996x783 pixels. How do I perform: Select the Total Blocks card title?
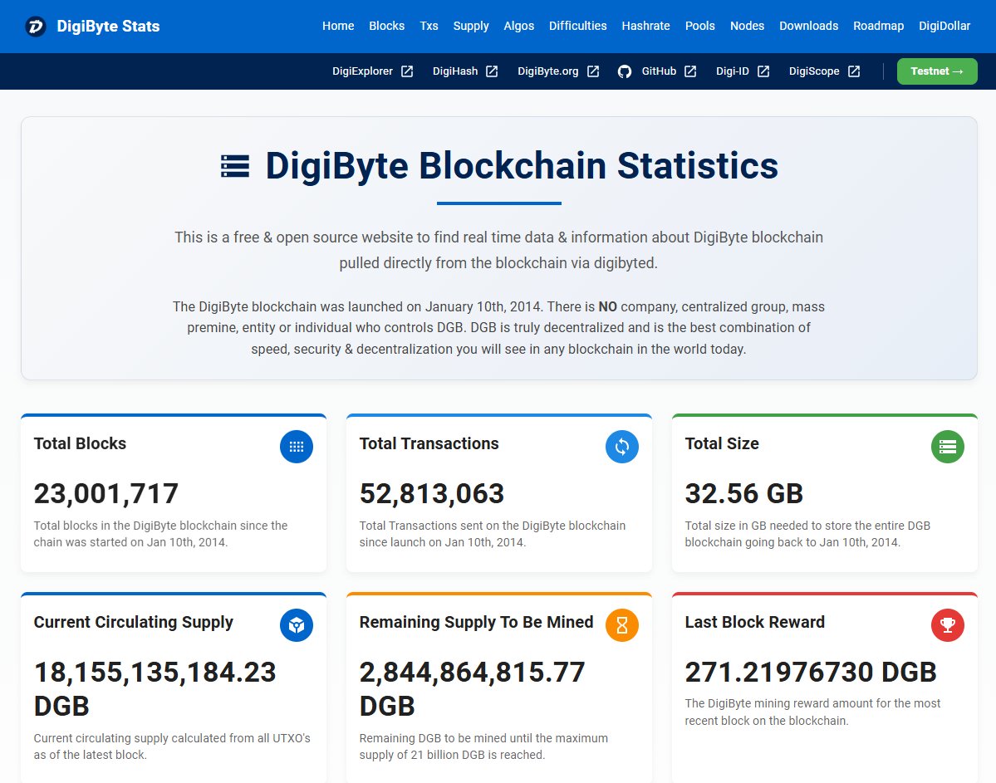coord(80,443)
